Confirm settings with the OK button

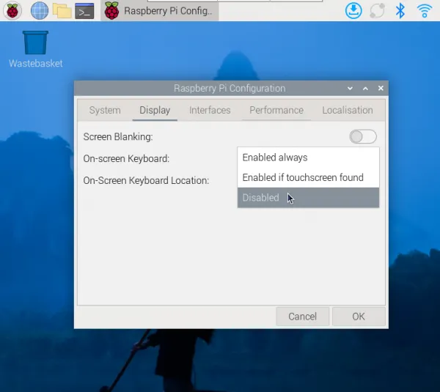pos(358,317)
